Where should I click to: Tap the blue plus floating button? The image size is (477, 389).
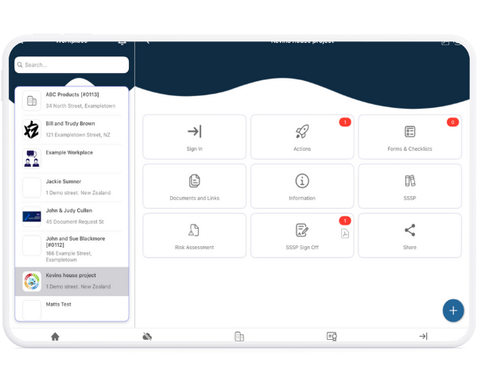coord(453,310)
